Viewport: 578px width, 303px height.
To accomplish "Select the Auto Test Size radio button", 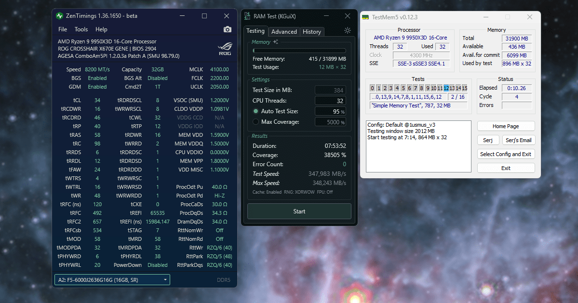I will (255, 111).
